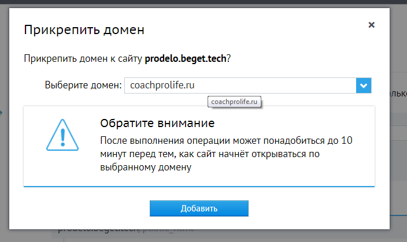The image size is (407, 242).
Task: Open the domain dropdown arrow
Action: (364, 85)
